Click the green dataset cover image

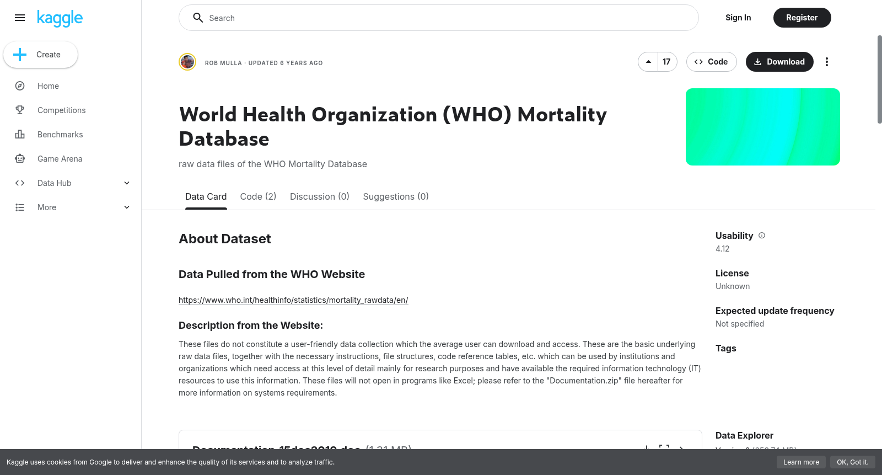pos(763,127)
